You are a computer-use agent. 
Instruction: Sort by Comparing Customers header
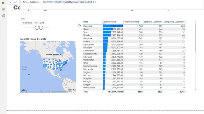click(x=174, y=22)
